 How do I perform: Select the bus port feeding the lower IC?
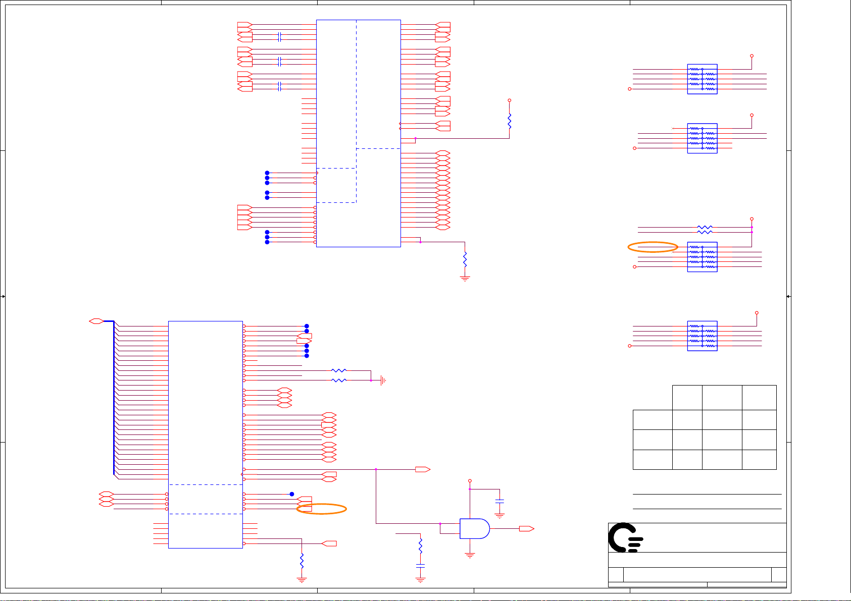tap(96, 321)
